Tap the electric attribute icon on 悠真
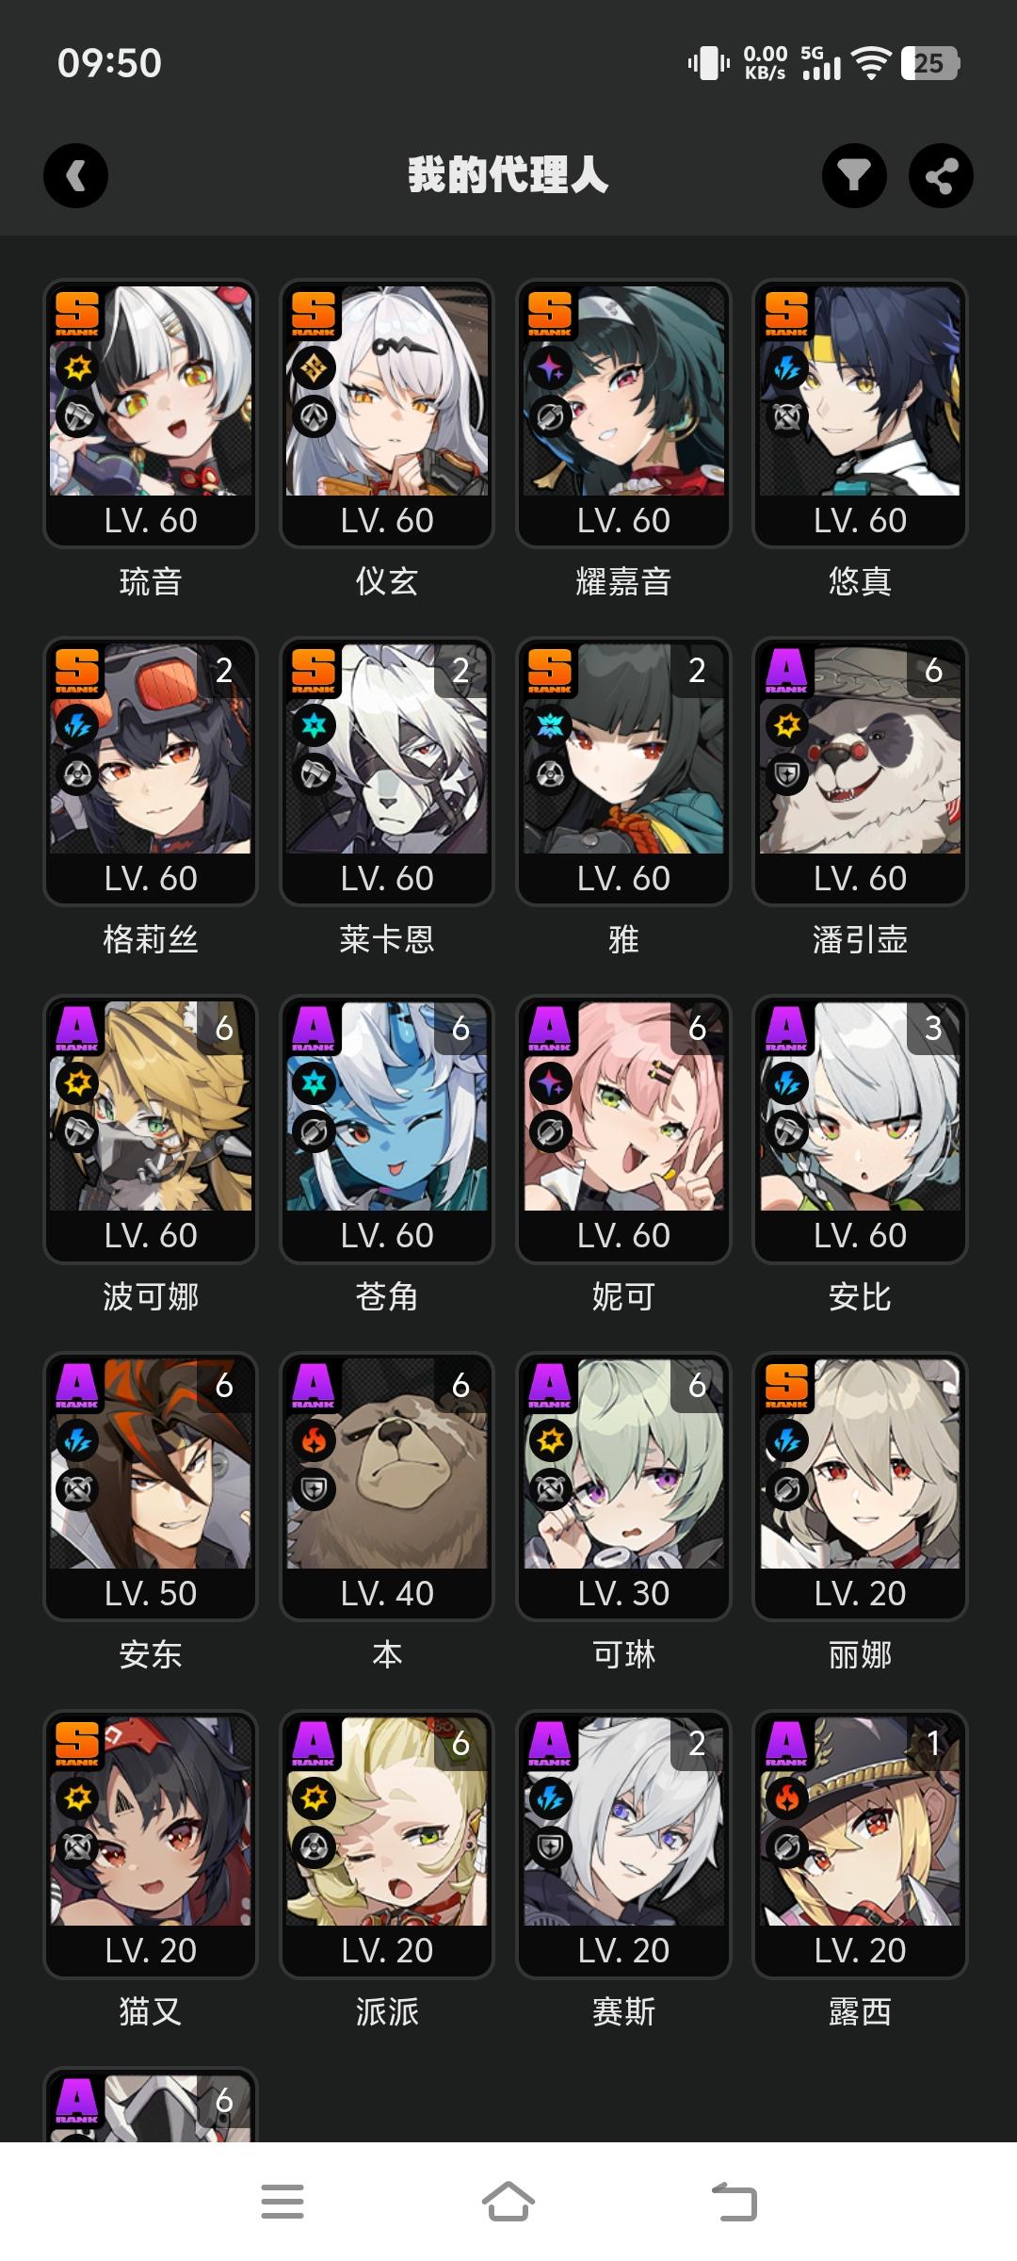Screen dimensions: 1017x2261 click(786, 367)
